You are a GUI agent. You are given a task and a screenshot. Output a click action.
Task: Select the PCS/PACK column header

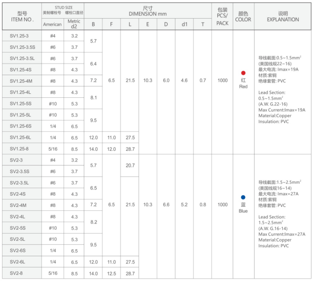[222, 16]
